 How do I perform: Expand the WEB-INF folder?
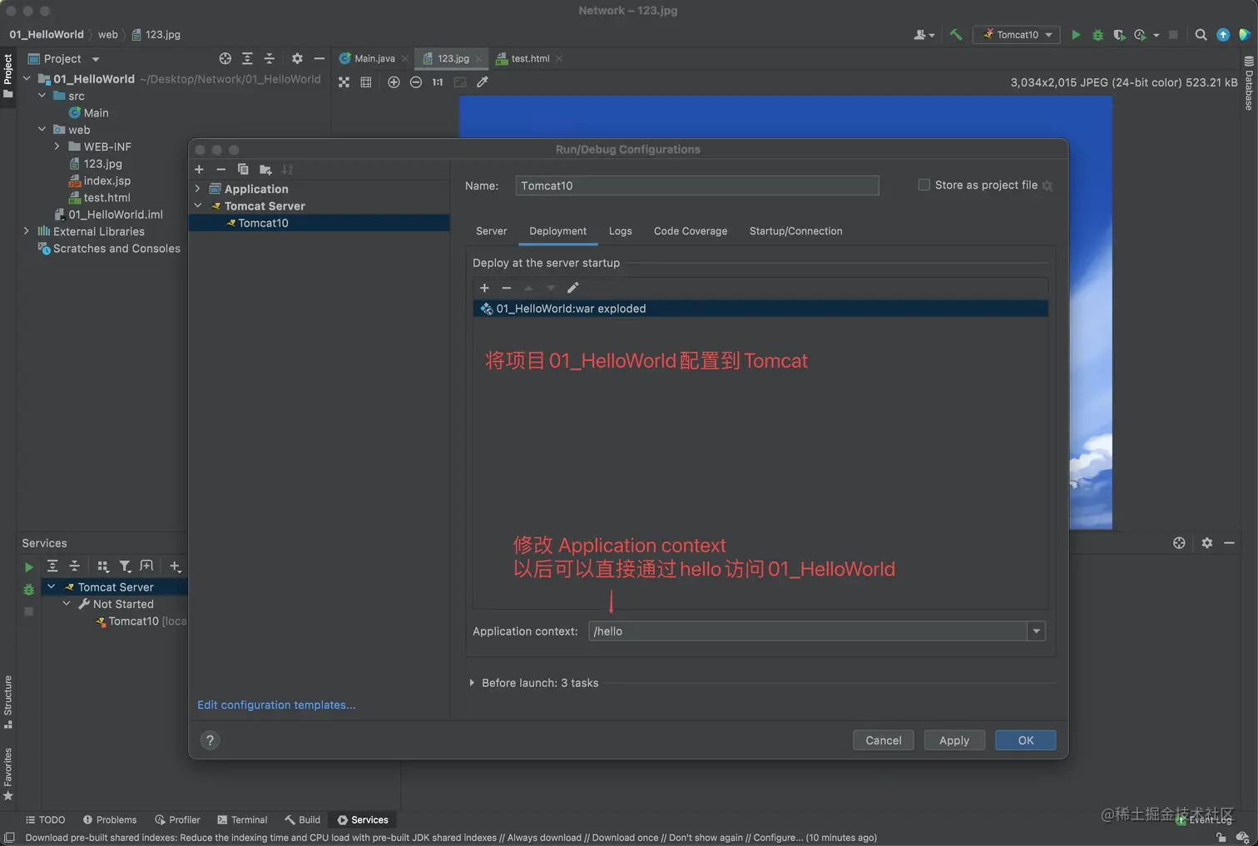57,146
